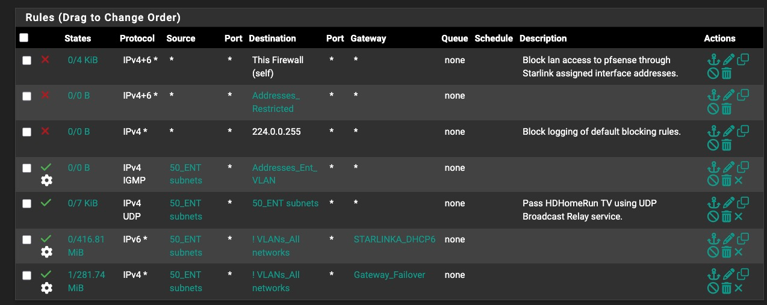Follow the Gateway_Failover gateway link

[x=389, y=275]
